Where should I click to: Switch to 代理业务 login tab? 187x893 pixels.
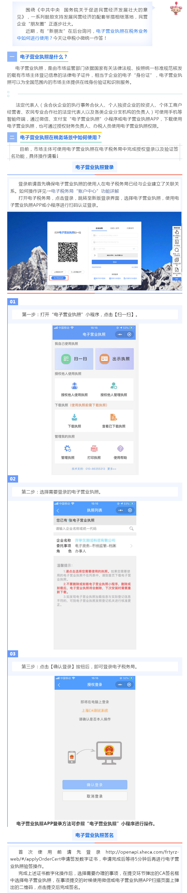coord(130,228)
